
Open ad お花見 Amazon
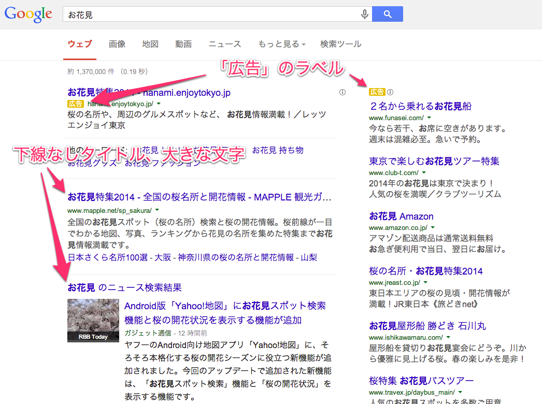tap(401, 217)
